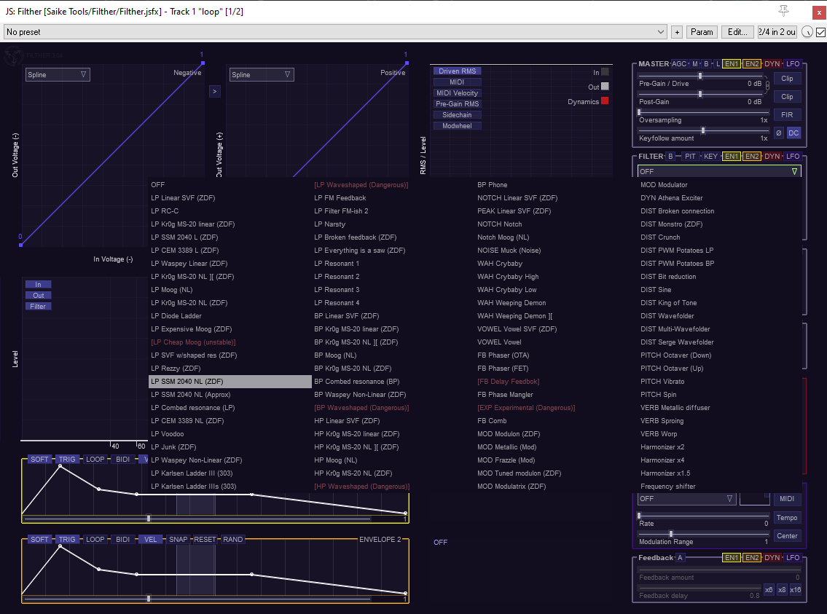Click the LFO Tempo button
This screenshot has width=827, height=614.
pyautogui.click(x=787, y=518)
